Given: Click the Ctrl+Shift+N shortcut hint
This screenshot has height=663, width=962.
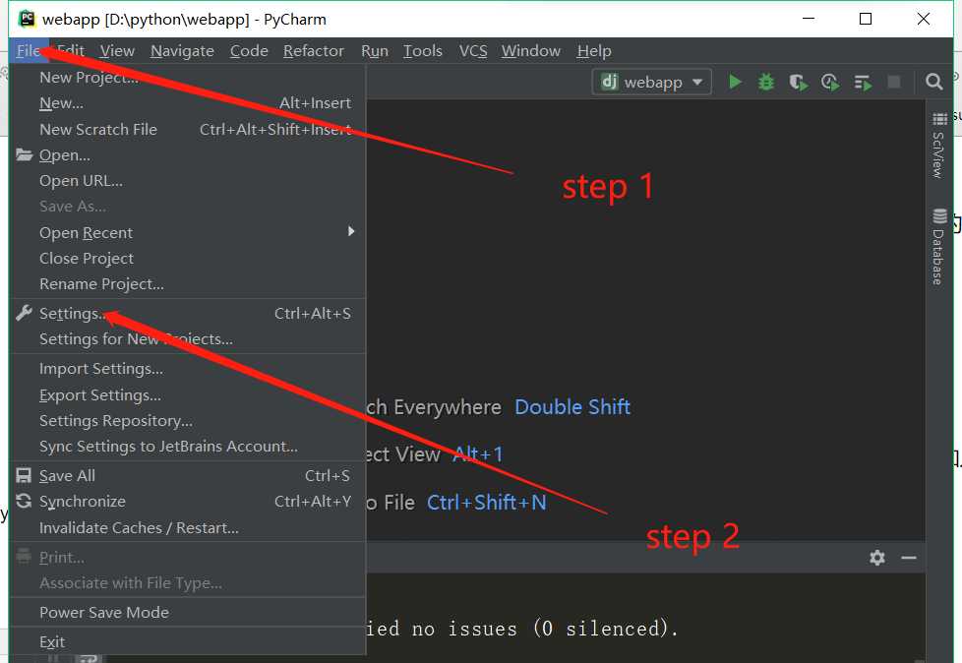Looking at the screenshot, I should click(487, 503).
